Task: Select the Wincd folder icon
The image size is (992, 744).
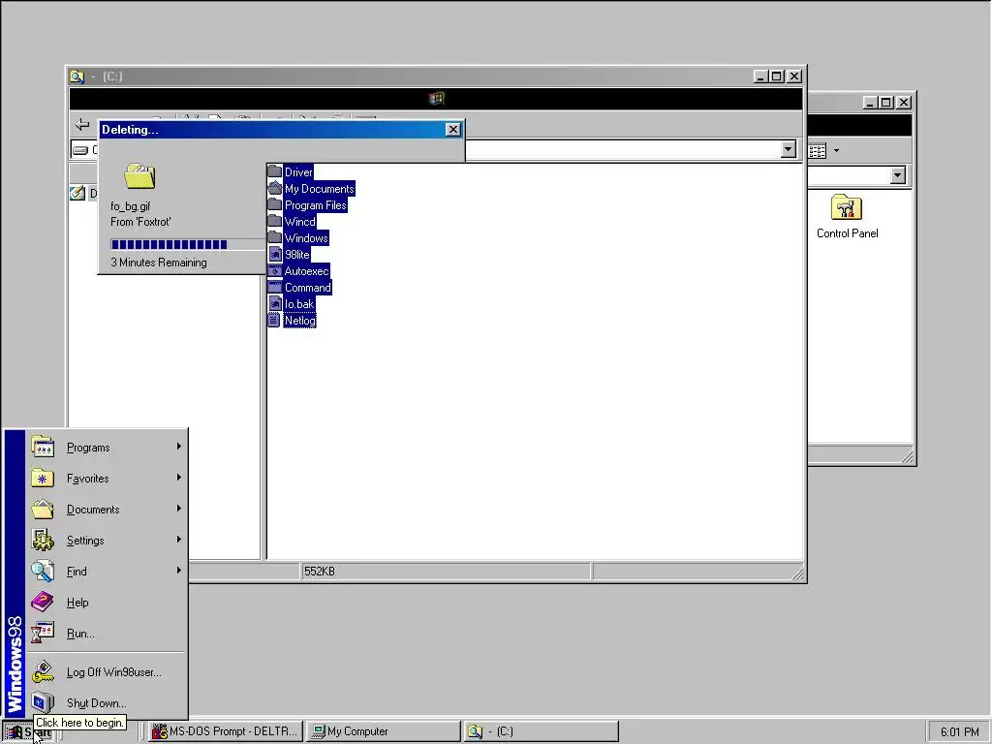Action: point(274,221)
